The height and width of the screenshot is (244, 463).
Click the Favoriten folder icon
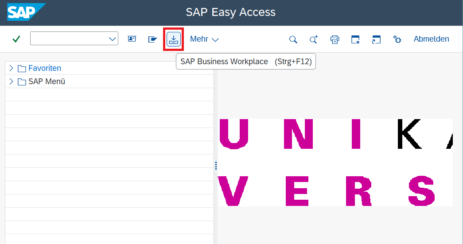(22, 69)
